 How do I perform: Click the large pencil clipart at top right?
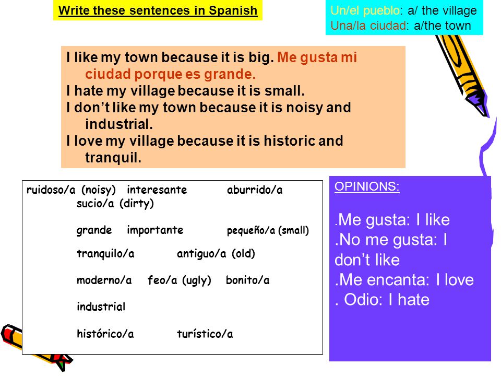point(462,75)
